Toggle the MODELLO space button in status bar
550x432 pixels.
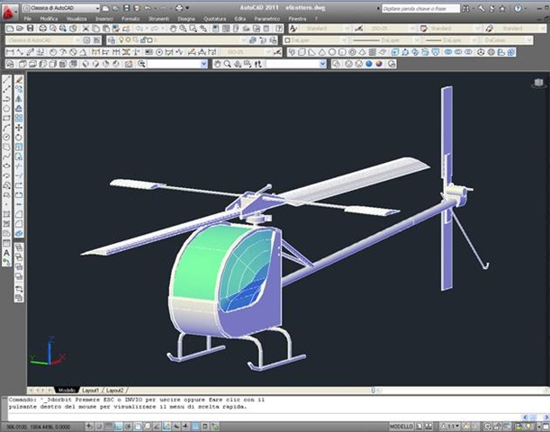pyautogui.click(x=401, y=425)
